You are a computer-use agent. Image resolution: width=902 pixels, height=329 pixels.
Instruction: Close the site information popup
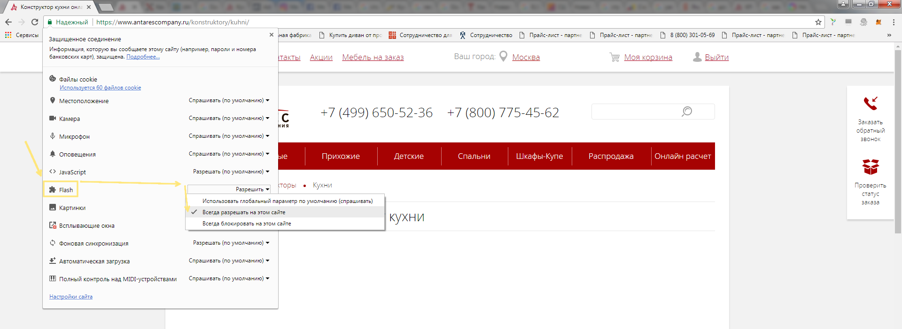271,35
